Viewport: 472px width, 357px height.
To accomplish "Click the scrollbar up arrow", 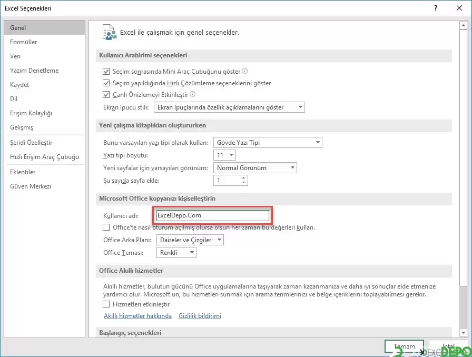I will click(463, 26).
